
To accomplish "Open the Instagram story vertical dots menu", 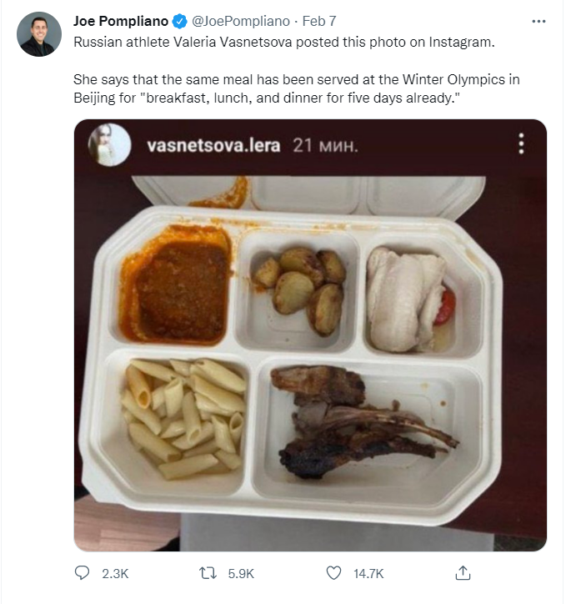I will (521, 143).
